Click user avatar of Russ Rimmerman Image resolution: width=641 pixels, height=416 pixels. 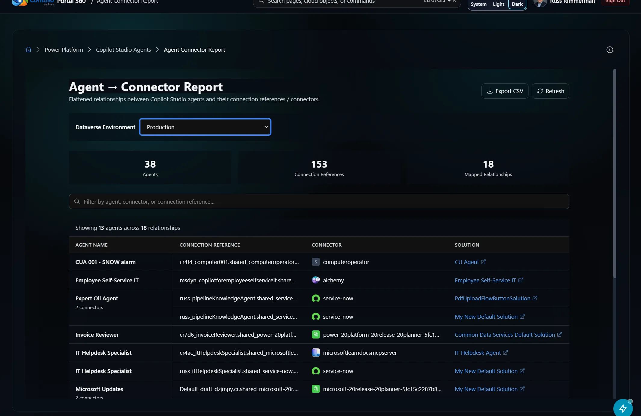tap(540, 2)
